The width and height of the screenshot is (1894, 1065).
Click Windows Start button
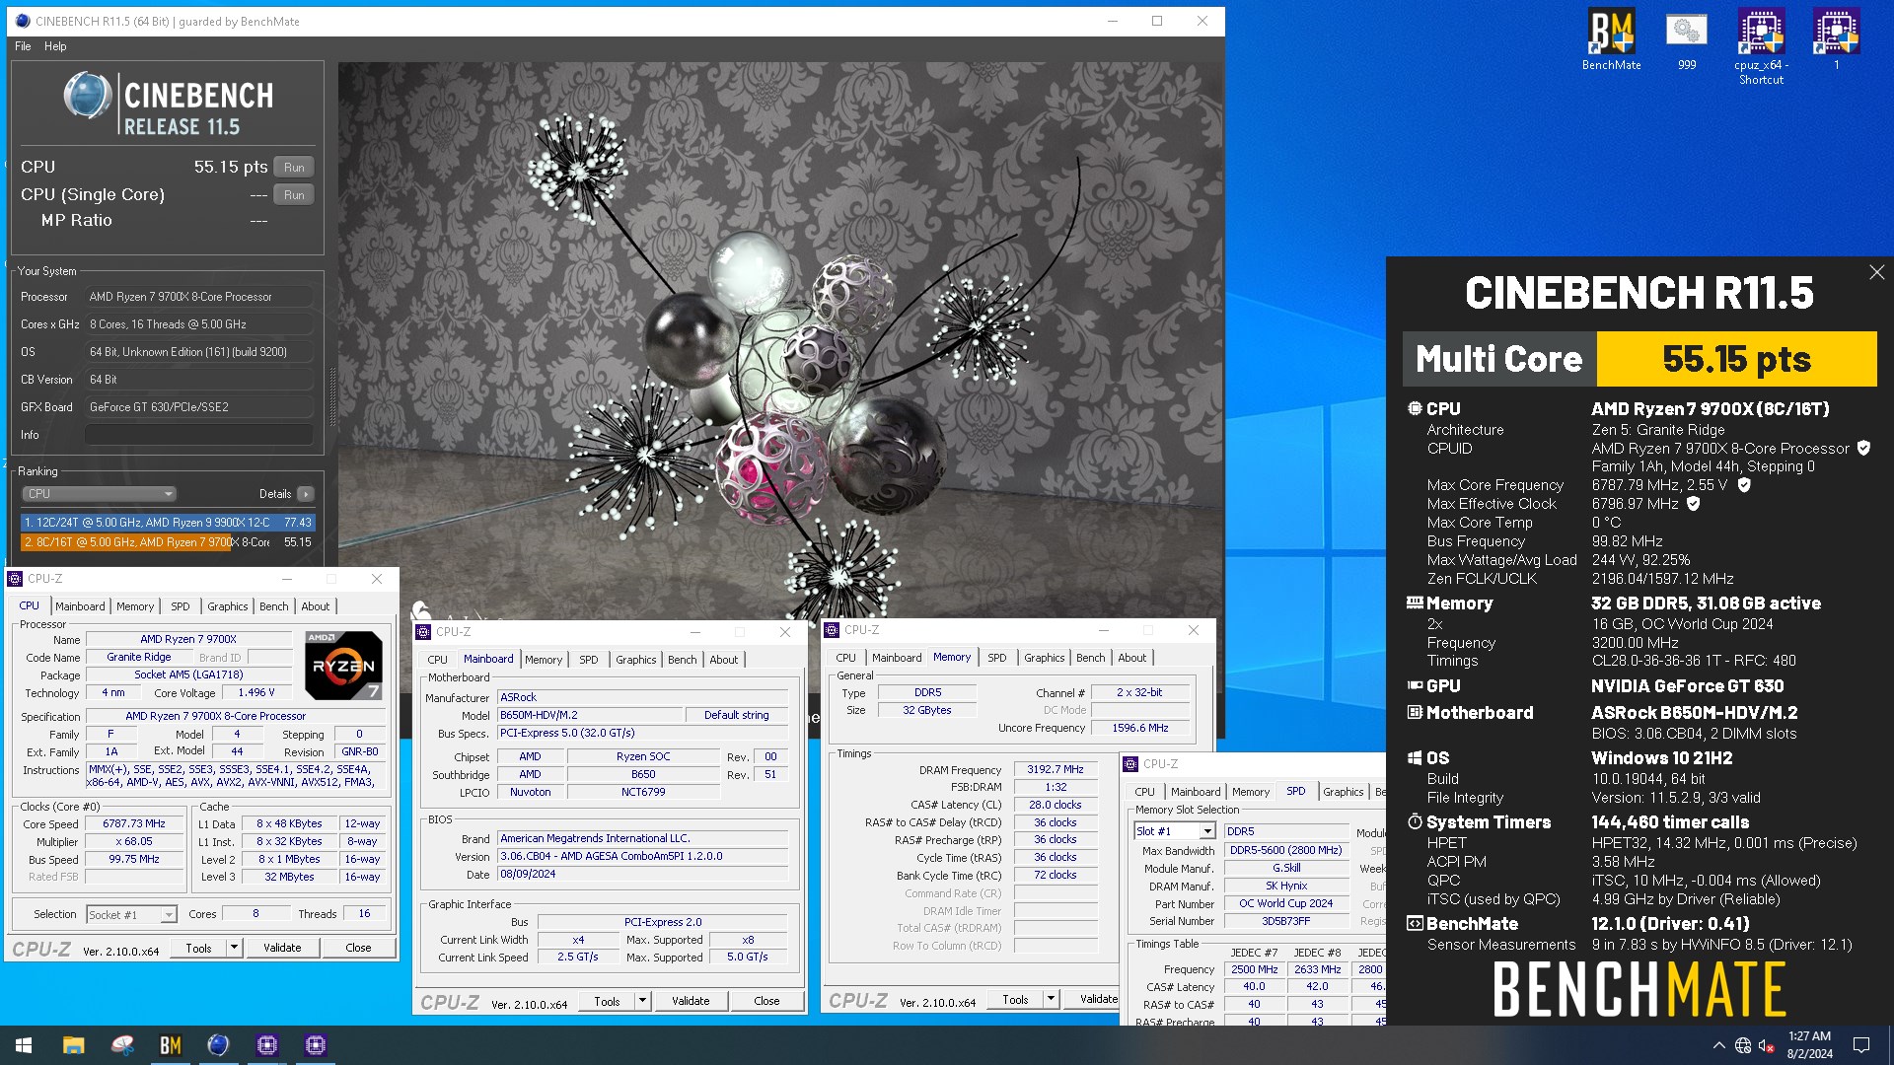24,1045
